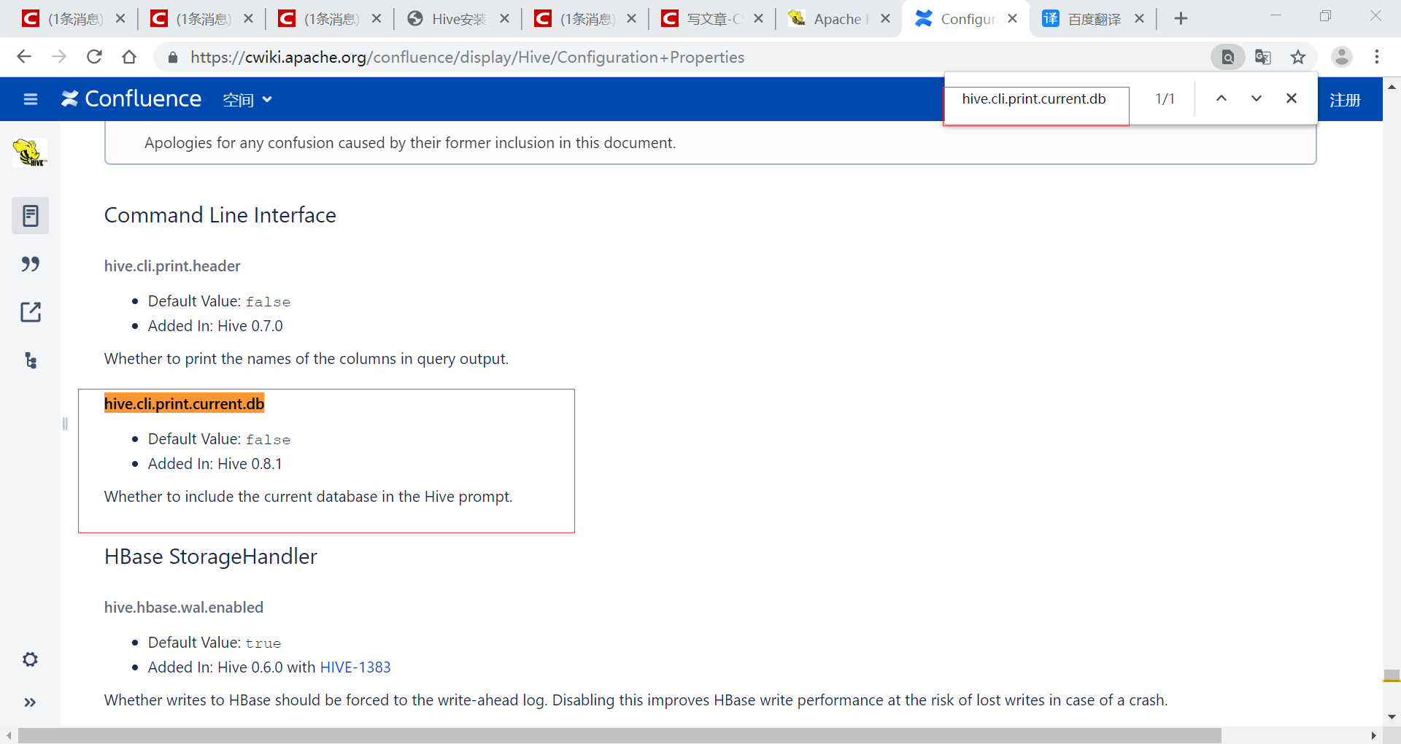This screenshot has width=1401, height=744.
Task: Click the hive.hbase.wal.enabled property heading
Action: [184, 608]
